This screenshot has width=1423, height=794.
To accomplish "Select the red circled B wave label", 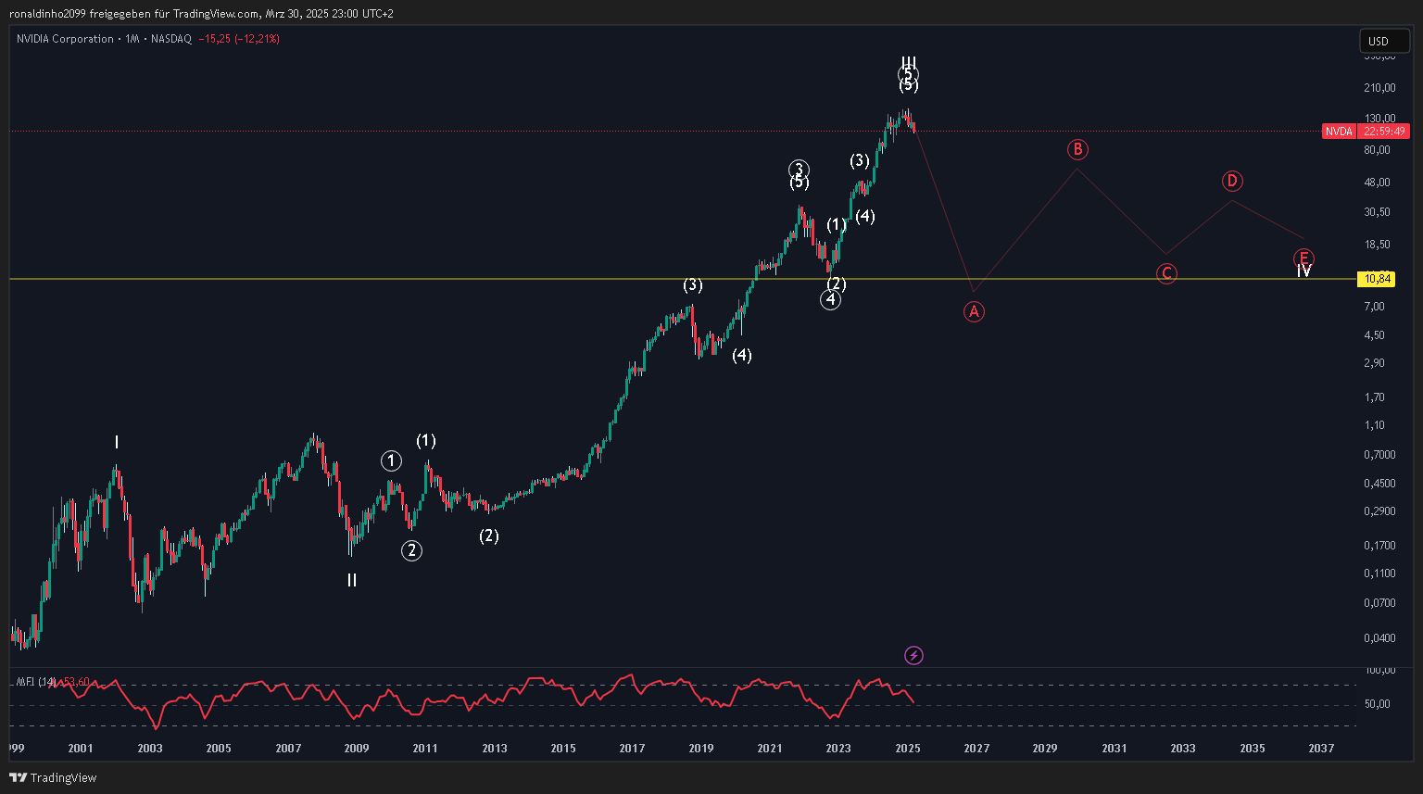I will [x=1077, y=149].
